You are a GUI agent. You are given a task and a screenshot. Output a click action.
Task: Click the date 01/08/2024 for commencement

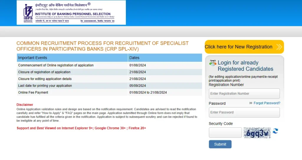[137, 65]
